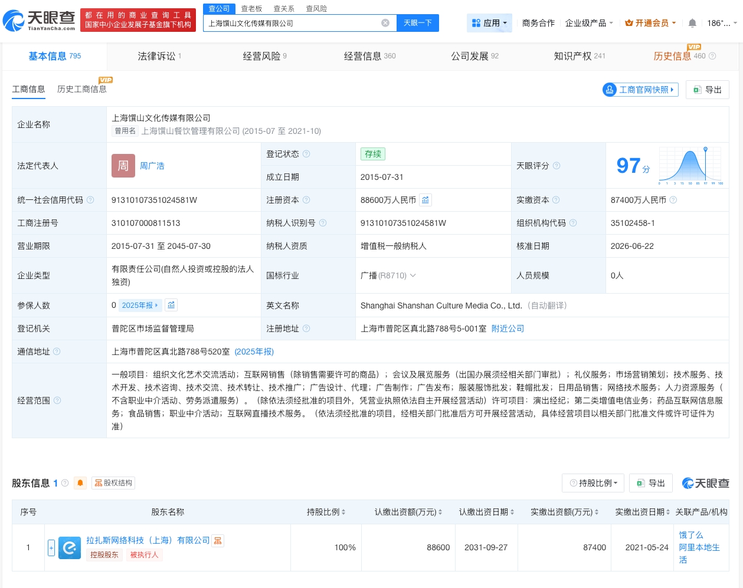The height and width of the screenshot is (588, 743).
Task: Switch to the 基本信息 tab
Action: pyautogui.click(x=55, y=56)
